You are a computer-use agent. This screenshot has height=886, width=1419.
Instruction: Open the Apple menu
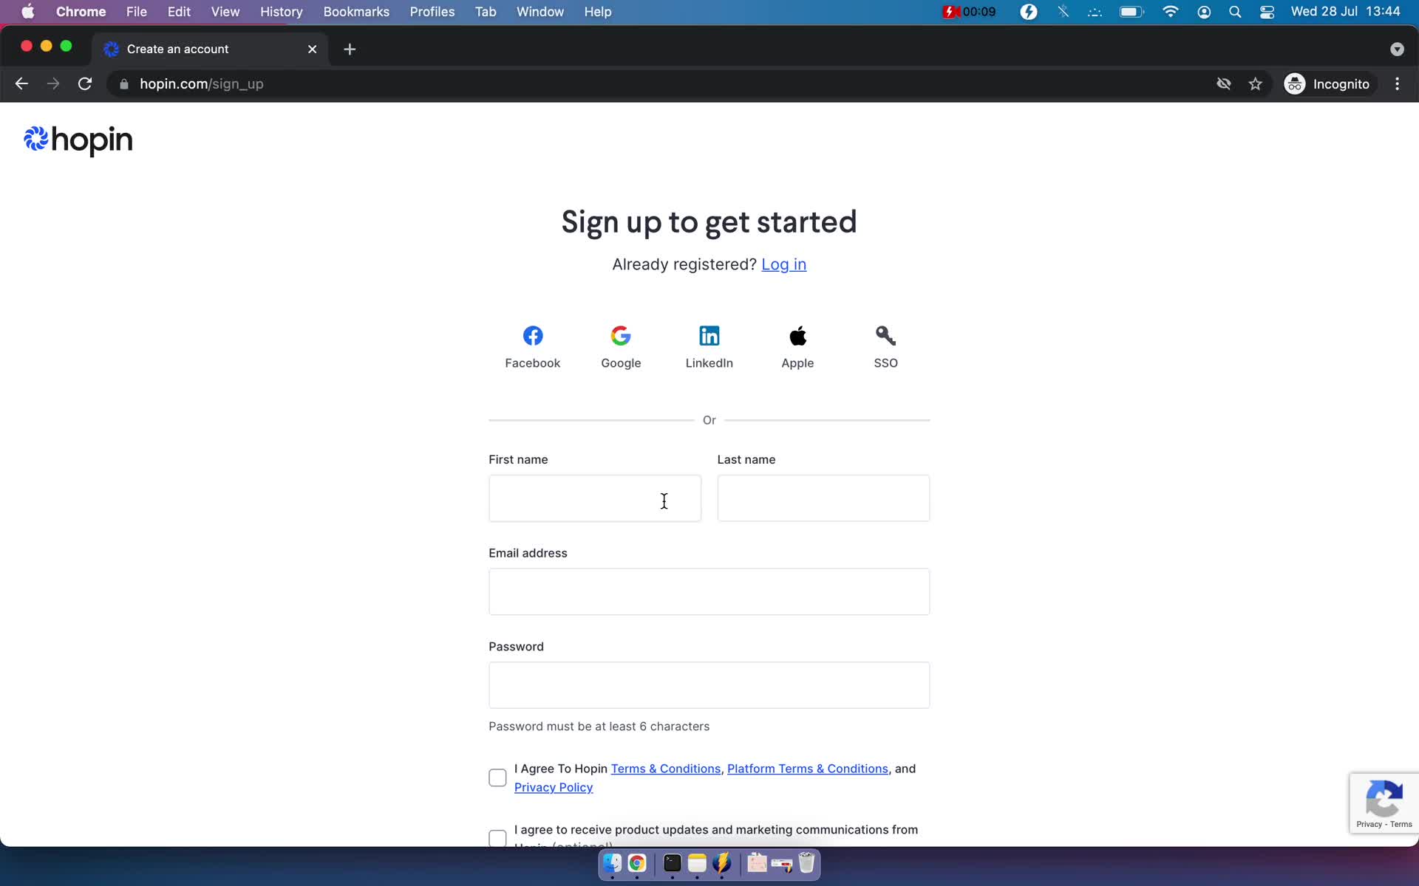pyautogui.click(x=27, y=12)
